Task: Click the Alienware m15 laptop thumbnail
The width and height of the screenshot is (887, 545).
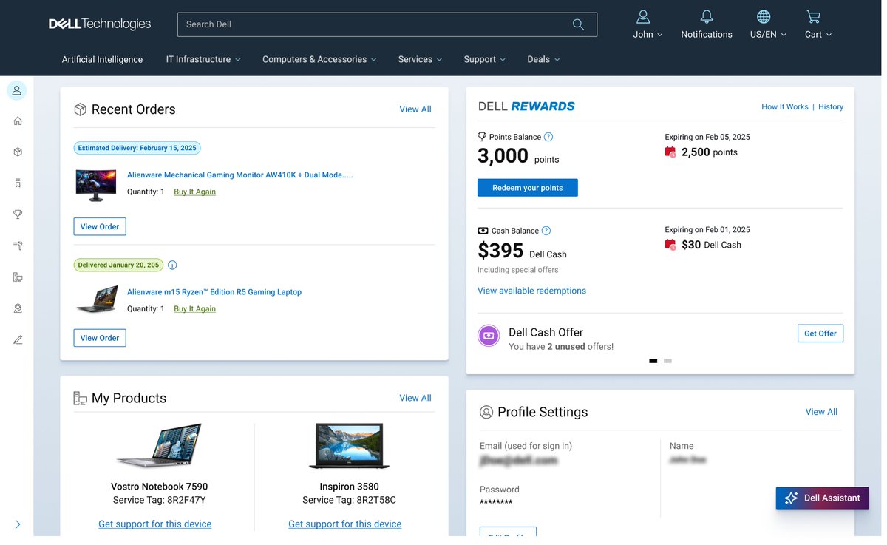Action: pyautogui.click(x=97, y=299)
